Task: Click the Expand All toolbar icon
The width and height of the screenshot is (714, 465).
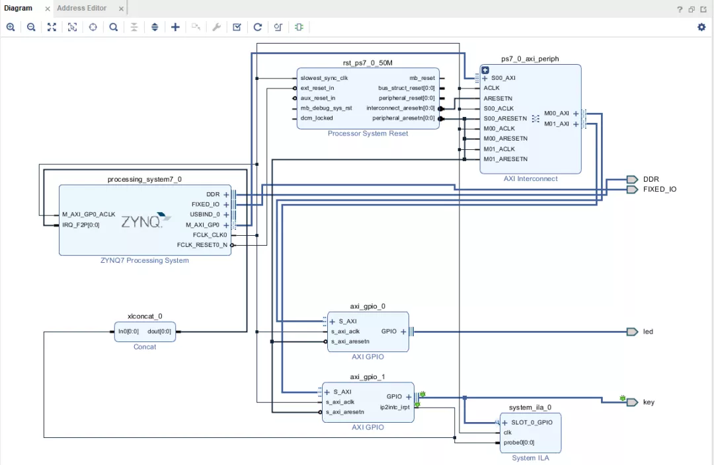Action: point(155,27)
